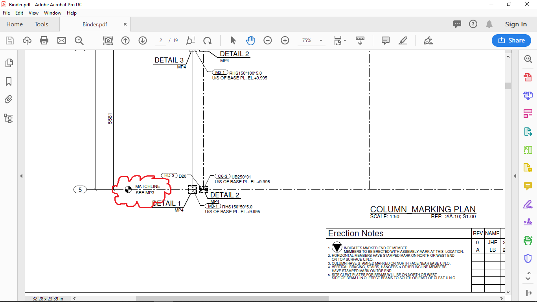Select the Hand tool
537x302 pixels.
click(250, 40)
